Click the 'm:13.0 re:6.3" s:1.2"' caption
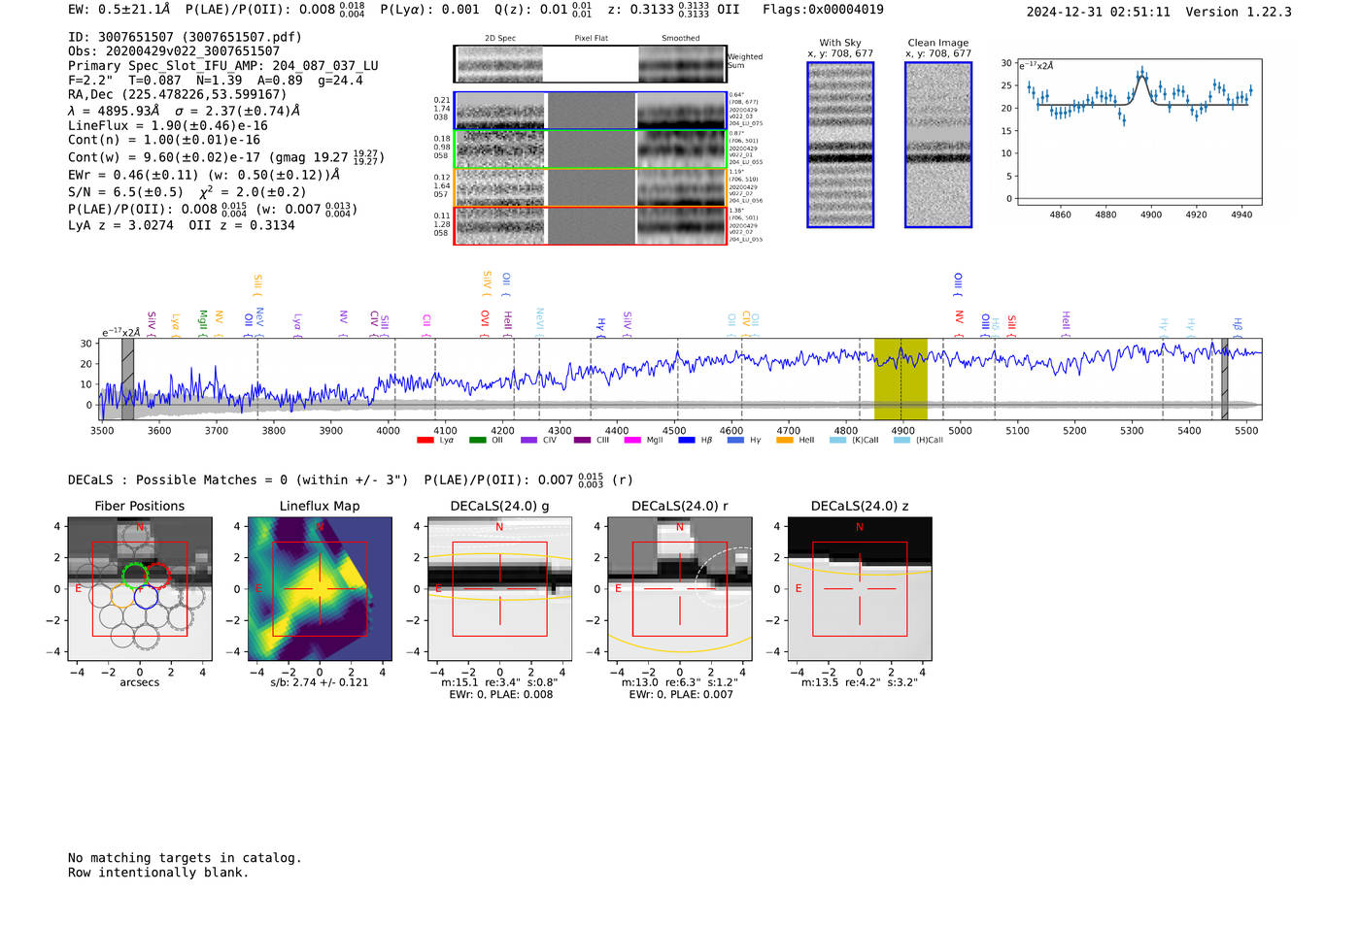The width and height of the screenshot is (1360, 925). [x=680, y=682]
